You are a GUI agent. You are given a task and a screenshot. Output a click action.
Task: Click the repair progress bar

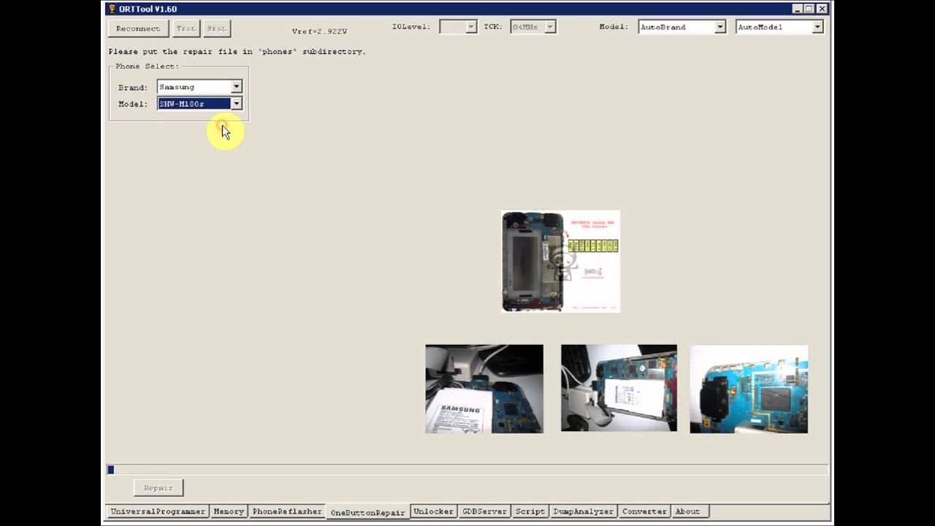pos(467,470)
